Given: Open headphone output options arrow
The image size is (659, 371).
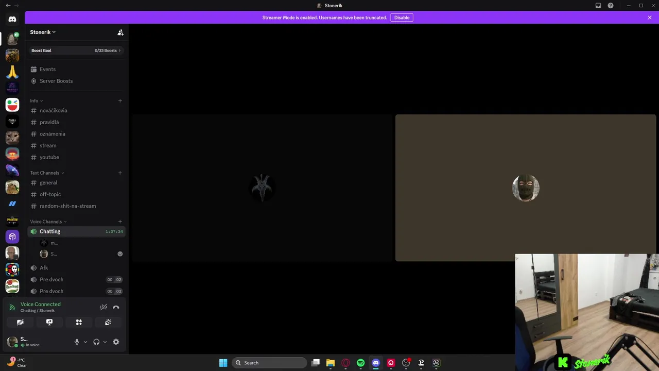Looking at the screenshot, I should 105,342.
